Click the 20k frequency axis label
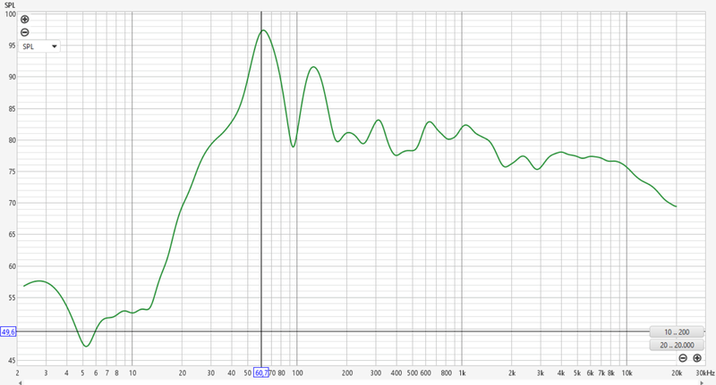Image resolution: width=716 pixels, height=385 pixels. tap(677, 372)
